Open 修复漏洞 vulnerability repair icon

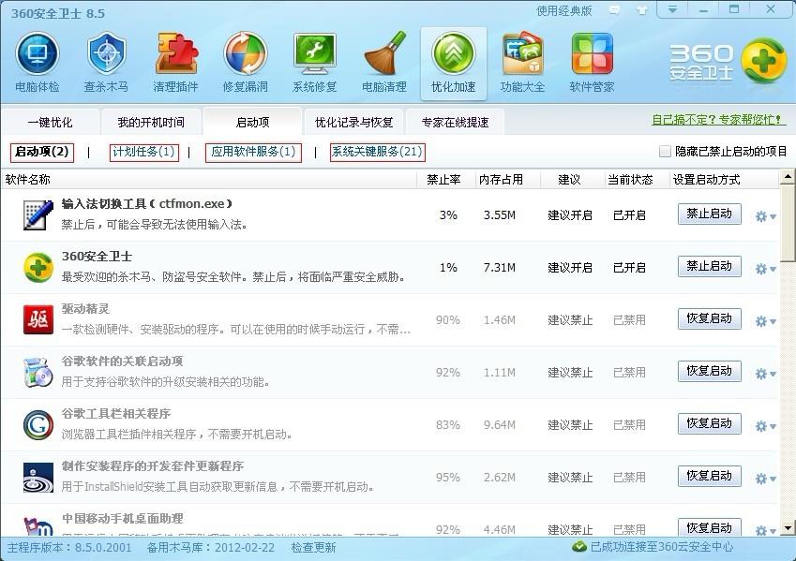(246, 54)
